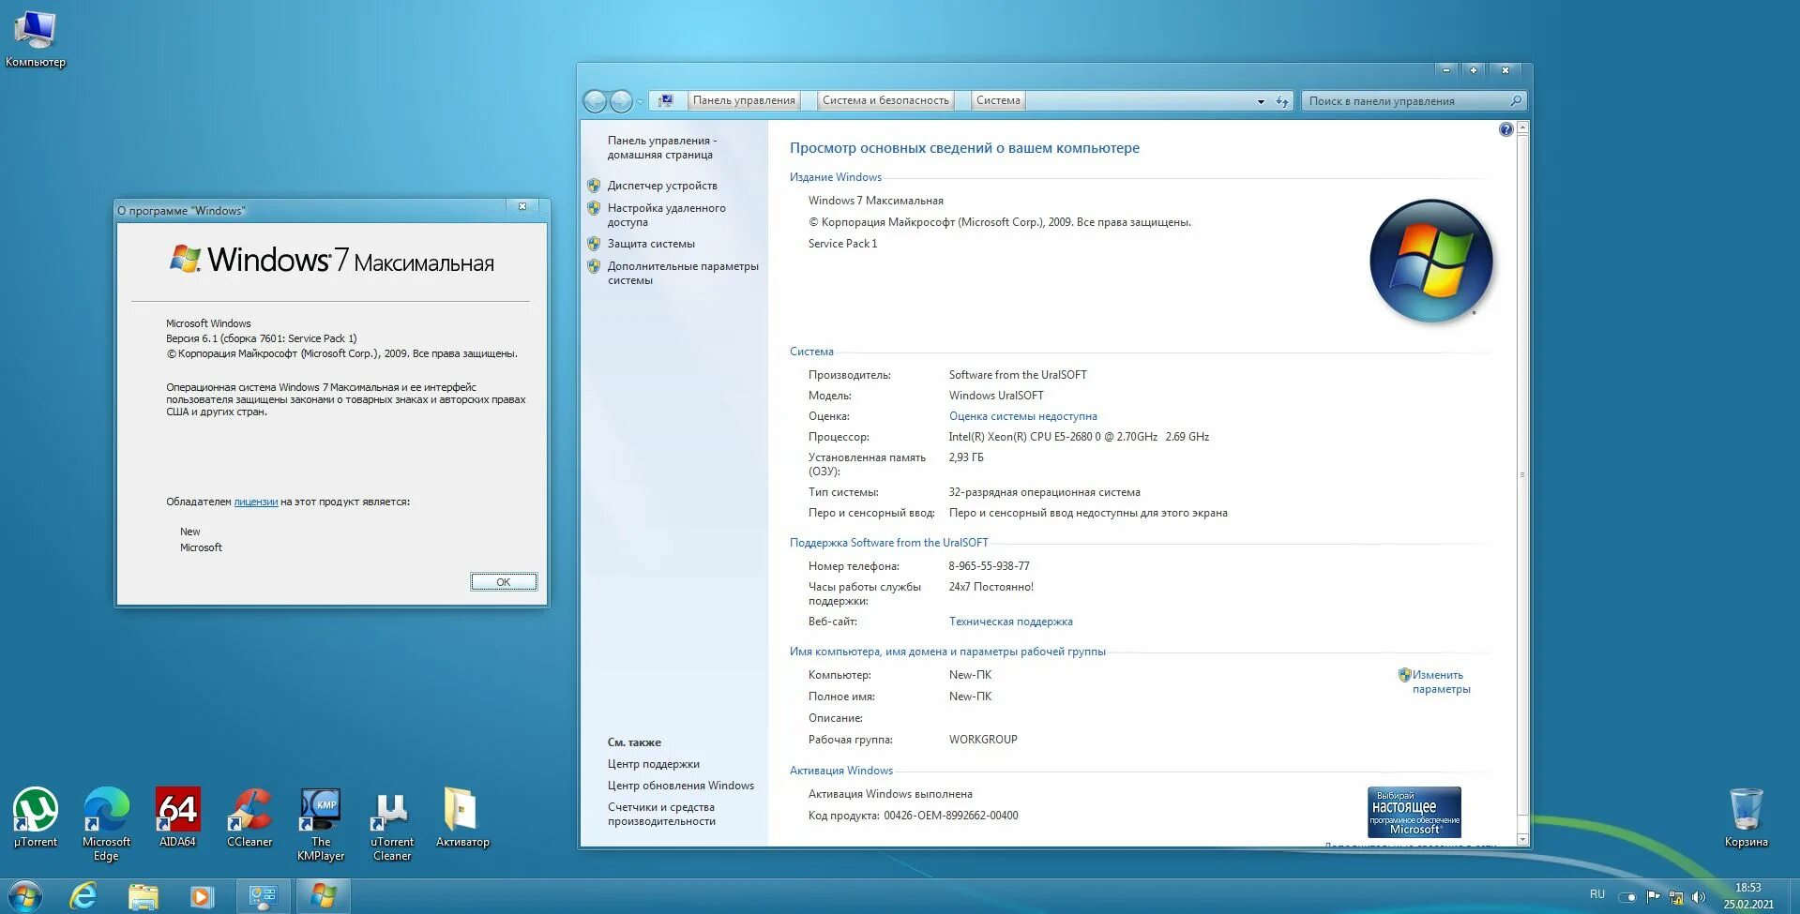The image size is (1800, 914).
Task: Launch Internet Explorer from taskbar
Action: point(83,896)
